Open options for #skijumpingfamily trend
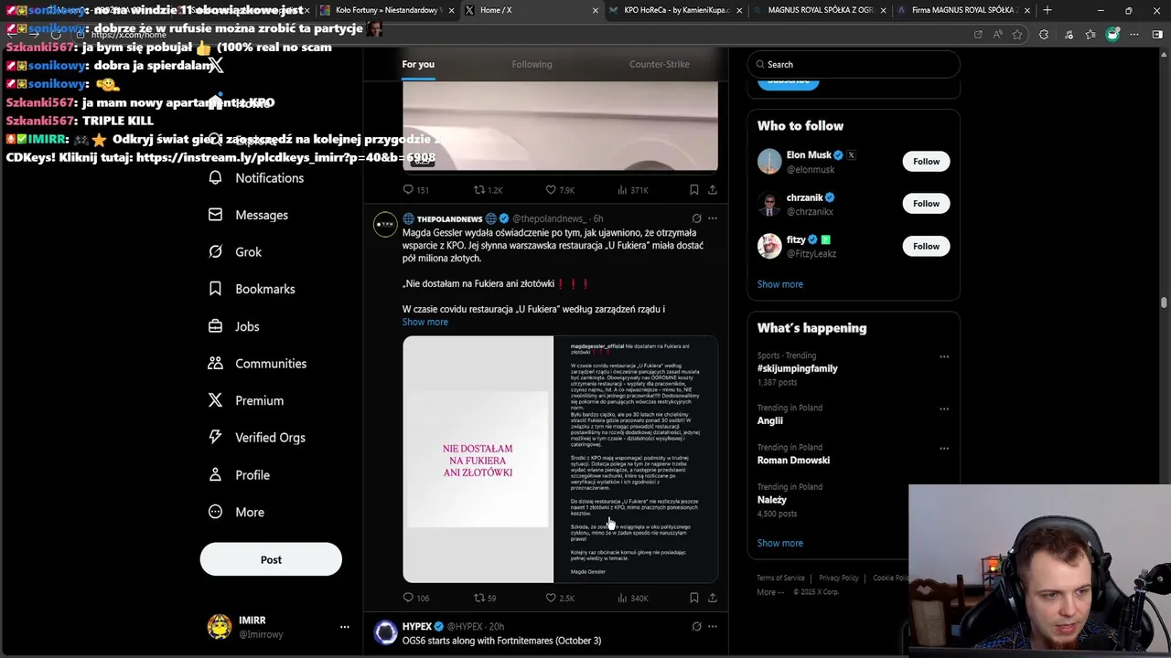Image resolution: width=1171 pixels, height=658 pixels. [944, 356]
